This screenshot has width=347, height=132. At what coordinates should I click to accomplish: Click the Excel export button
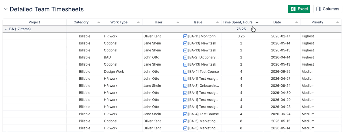(x=299, y=9)
